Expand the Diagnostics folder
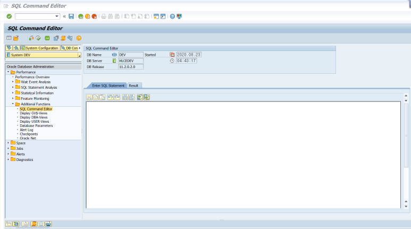 (8, 159)
